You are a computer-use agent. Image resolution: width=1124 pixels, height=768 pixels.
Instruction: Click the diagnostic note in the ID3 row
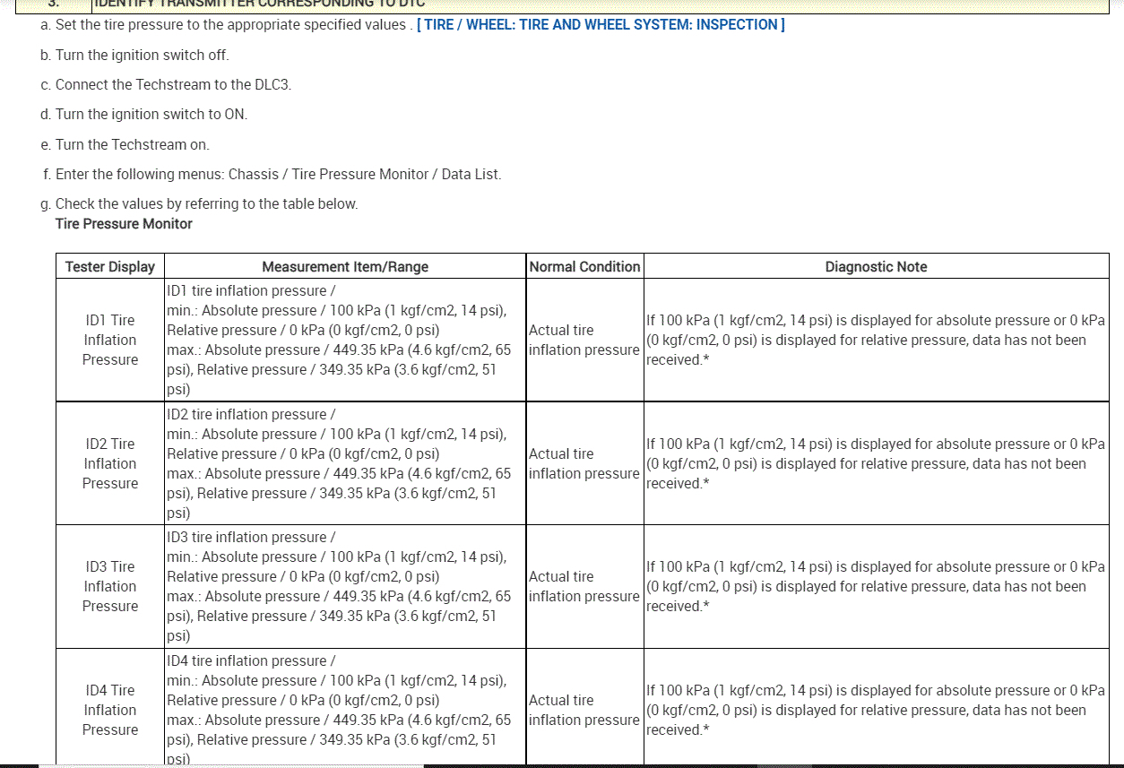pyautogui.click(x=876, y=586)
